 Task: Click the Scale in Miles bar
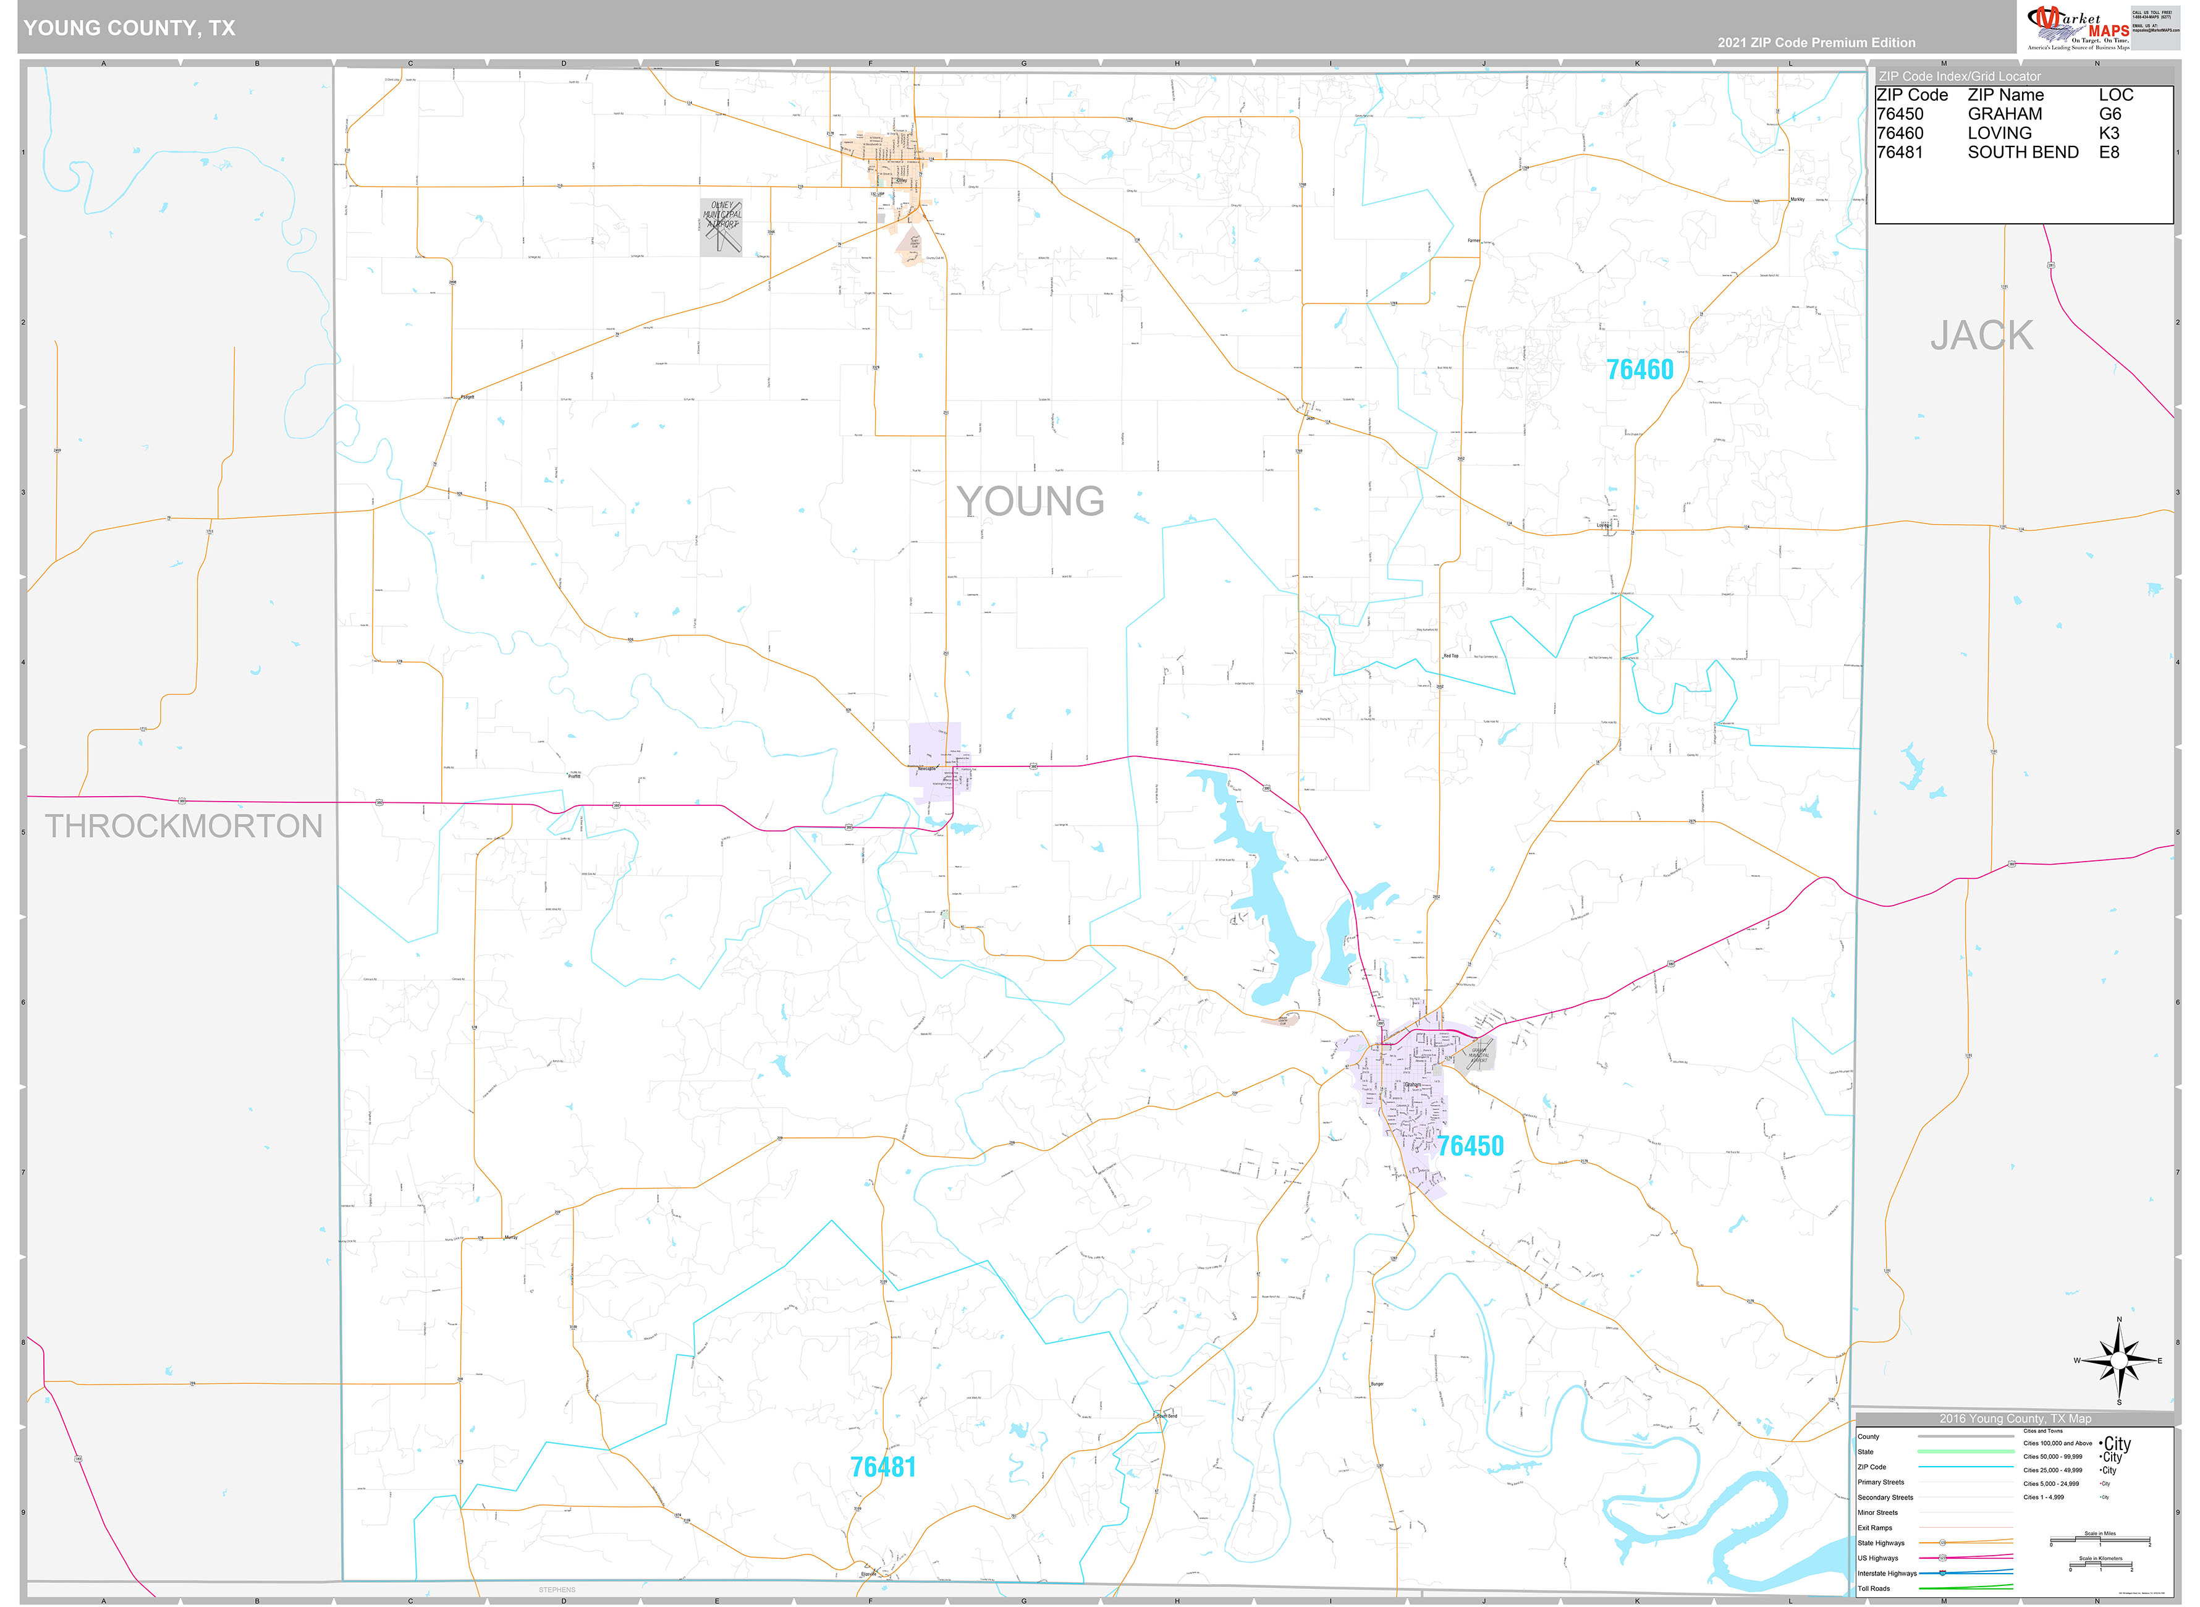coord(2100,1541)
